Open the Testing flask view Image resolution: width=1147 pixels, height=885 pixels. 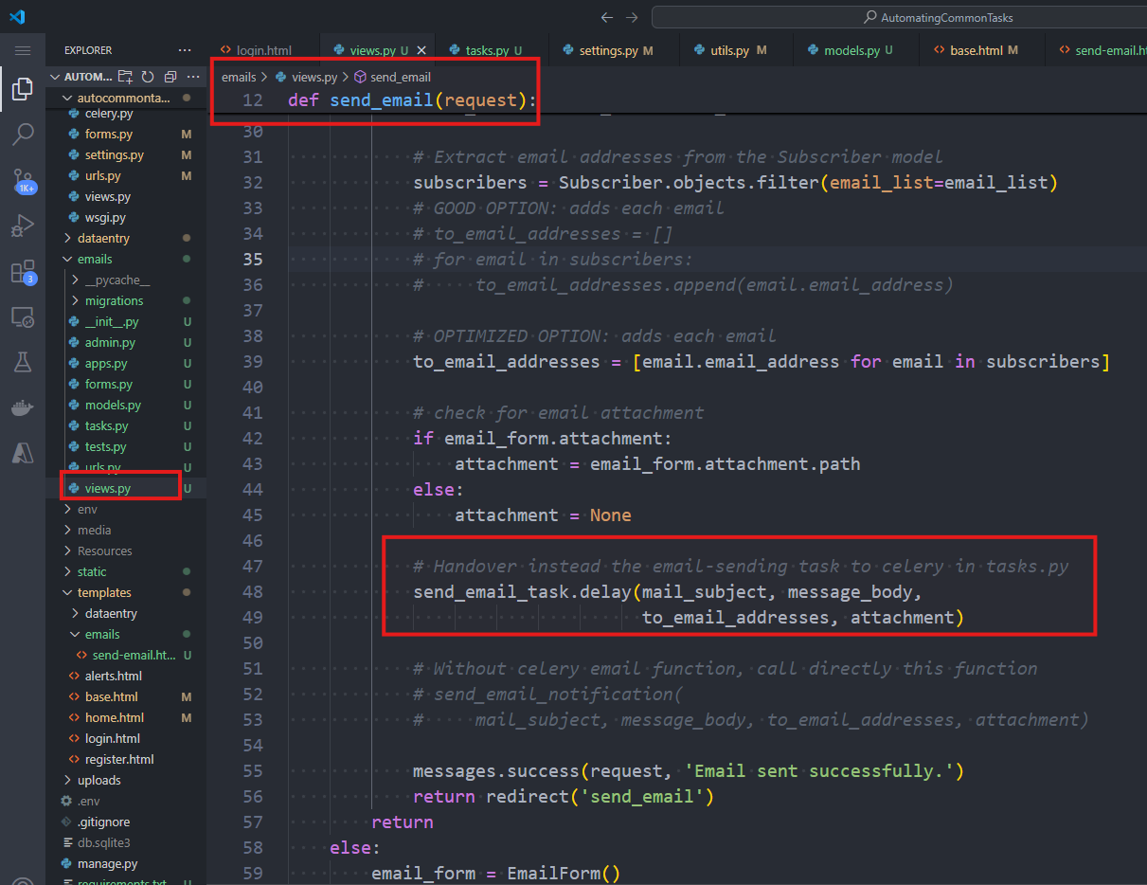23,362
